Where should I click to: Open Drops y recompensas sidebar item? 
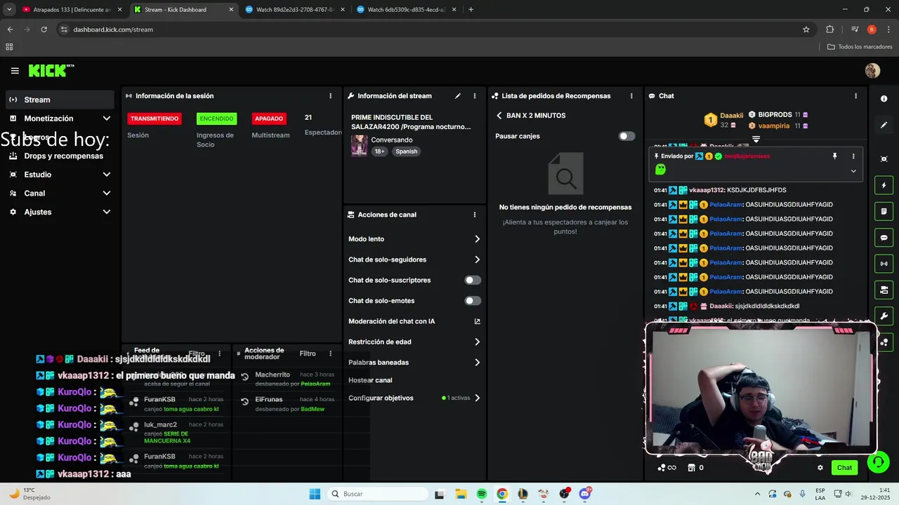tap(60, 156)
